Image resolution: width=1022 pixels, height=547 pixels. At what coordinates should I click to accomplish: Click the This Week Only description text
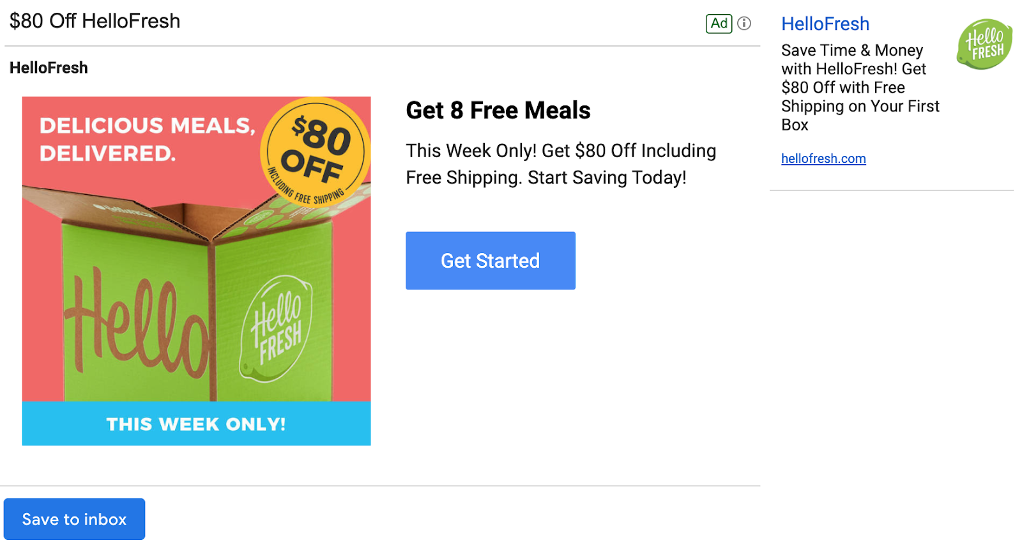tap(561, 164)
